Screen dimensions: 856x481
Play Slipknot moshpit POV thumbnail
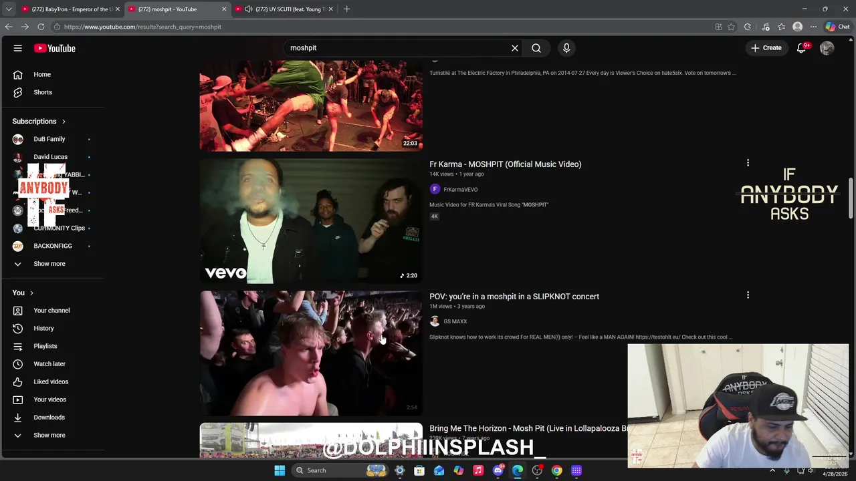click(311, 353)
